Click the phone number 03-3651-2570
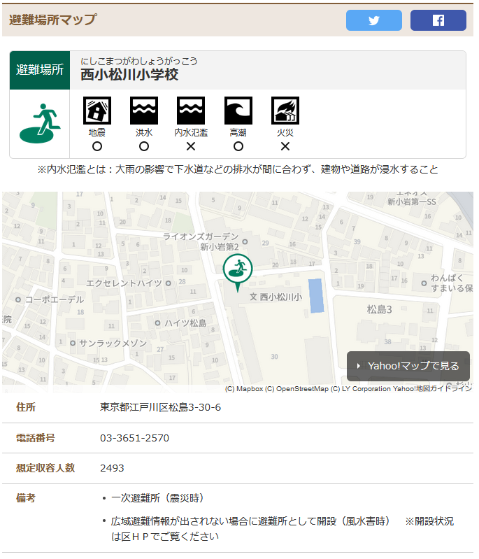 click(x=134, y=438)
